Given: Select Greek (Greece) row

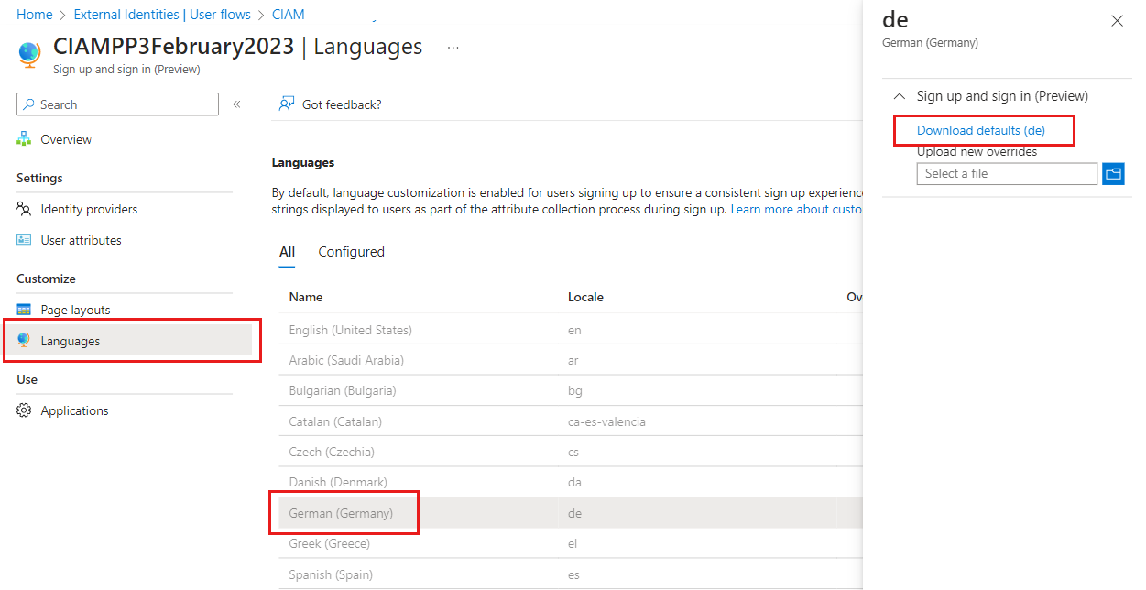Looking at the screenshot, I should pos(571,543).
